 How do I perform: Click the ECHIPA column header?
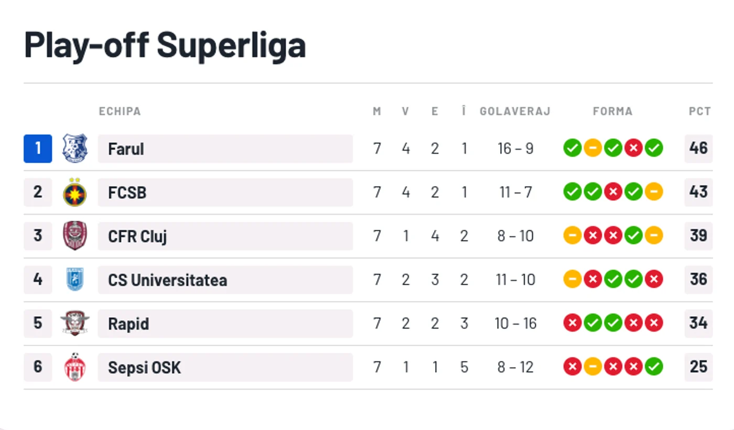coord(120,111)
